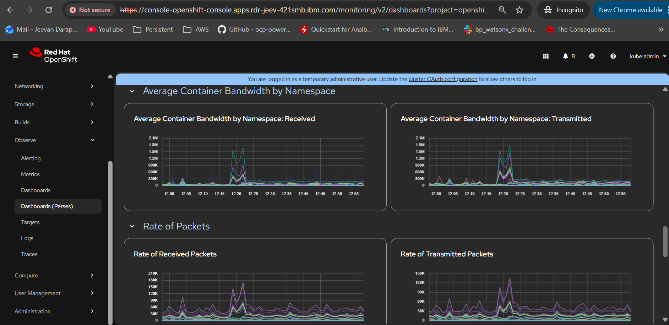Click the main page vertical scrollbar
Viewport: 669px width, 325px height.
coord(665,242)
